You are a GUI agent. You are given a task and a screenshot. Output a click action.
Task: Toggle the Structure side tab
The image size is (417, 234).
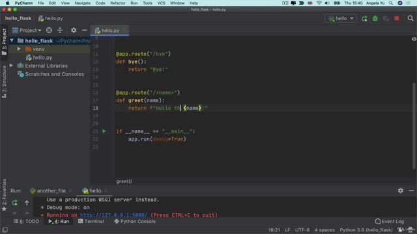4,82
